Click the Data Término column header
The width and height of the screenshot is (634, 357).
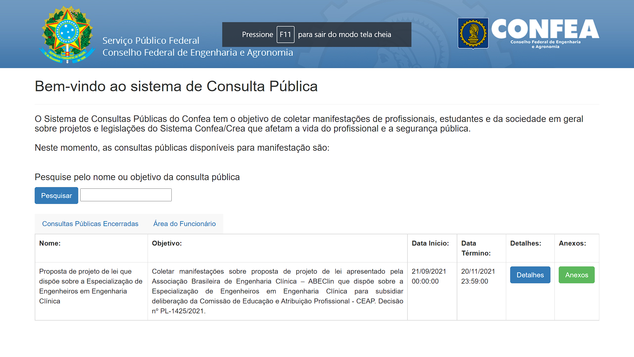coord(476,248)
